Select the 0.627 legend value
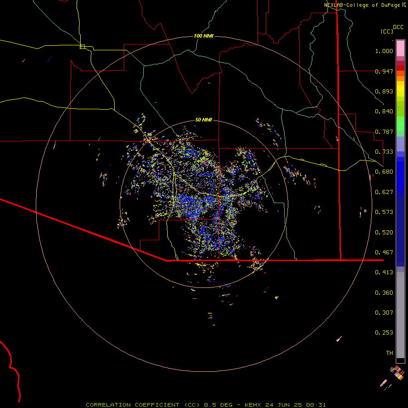The width and height of the screenshot is (408, 408). (384, 192)
